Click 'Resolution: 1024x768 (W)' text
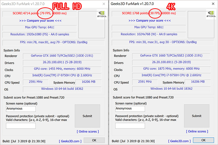The width and height of the screenshot is (218, 145). pos(138,34)
